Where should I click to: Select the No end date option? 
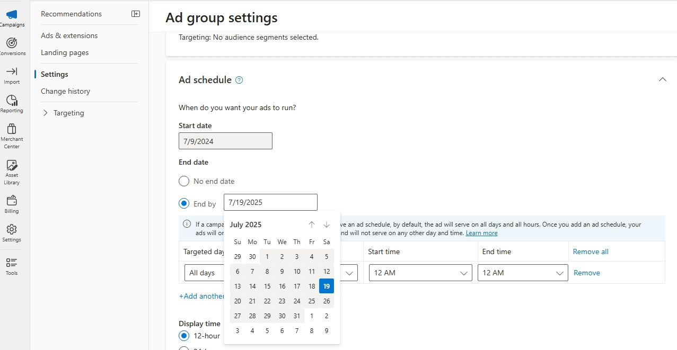tap(184, 181)
